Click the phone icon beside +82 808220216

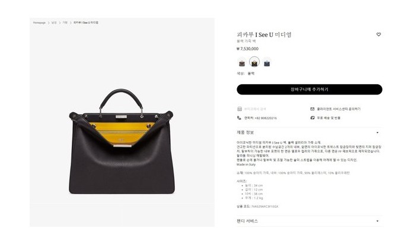click(x=239, y=118)
